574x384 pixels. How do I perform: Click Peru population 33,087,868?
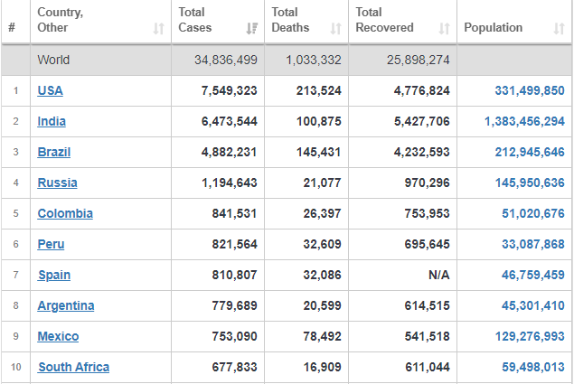point(533,244)
